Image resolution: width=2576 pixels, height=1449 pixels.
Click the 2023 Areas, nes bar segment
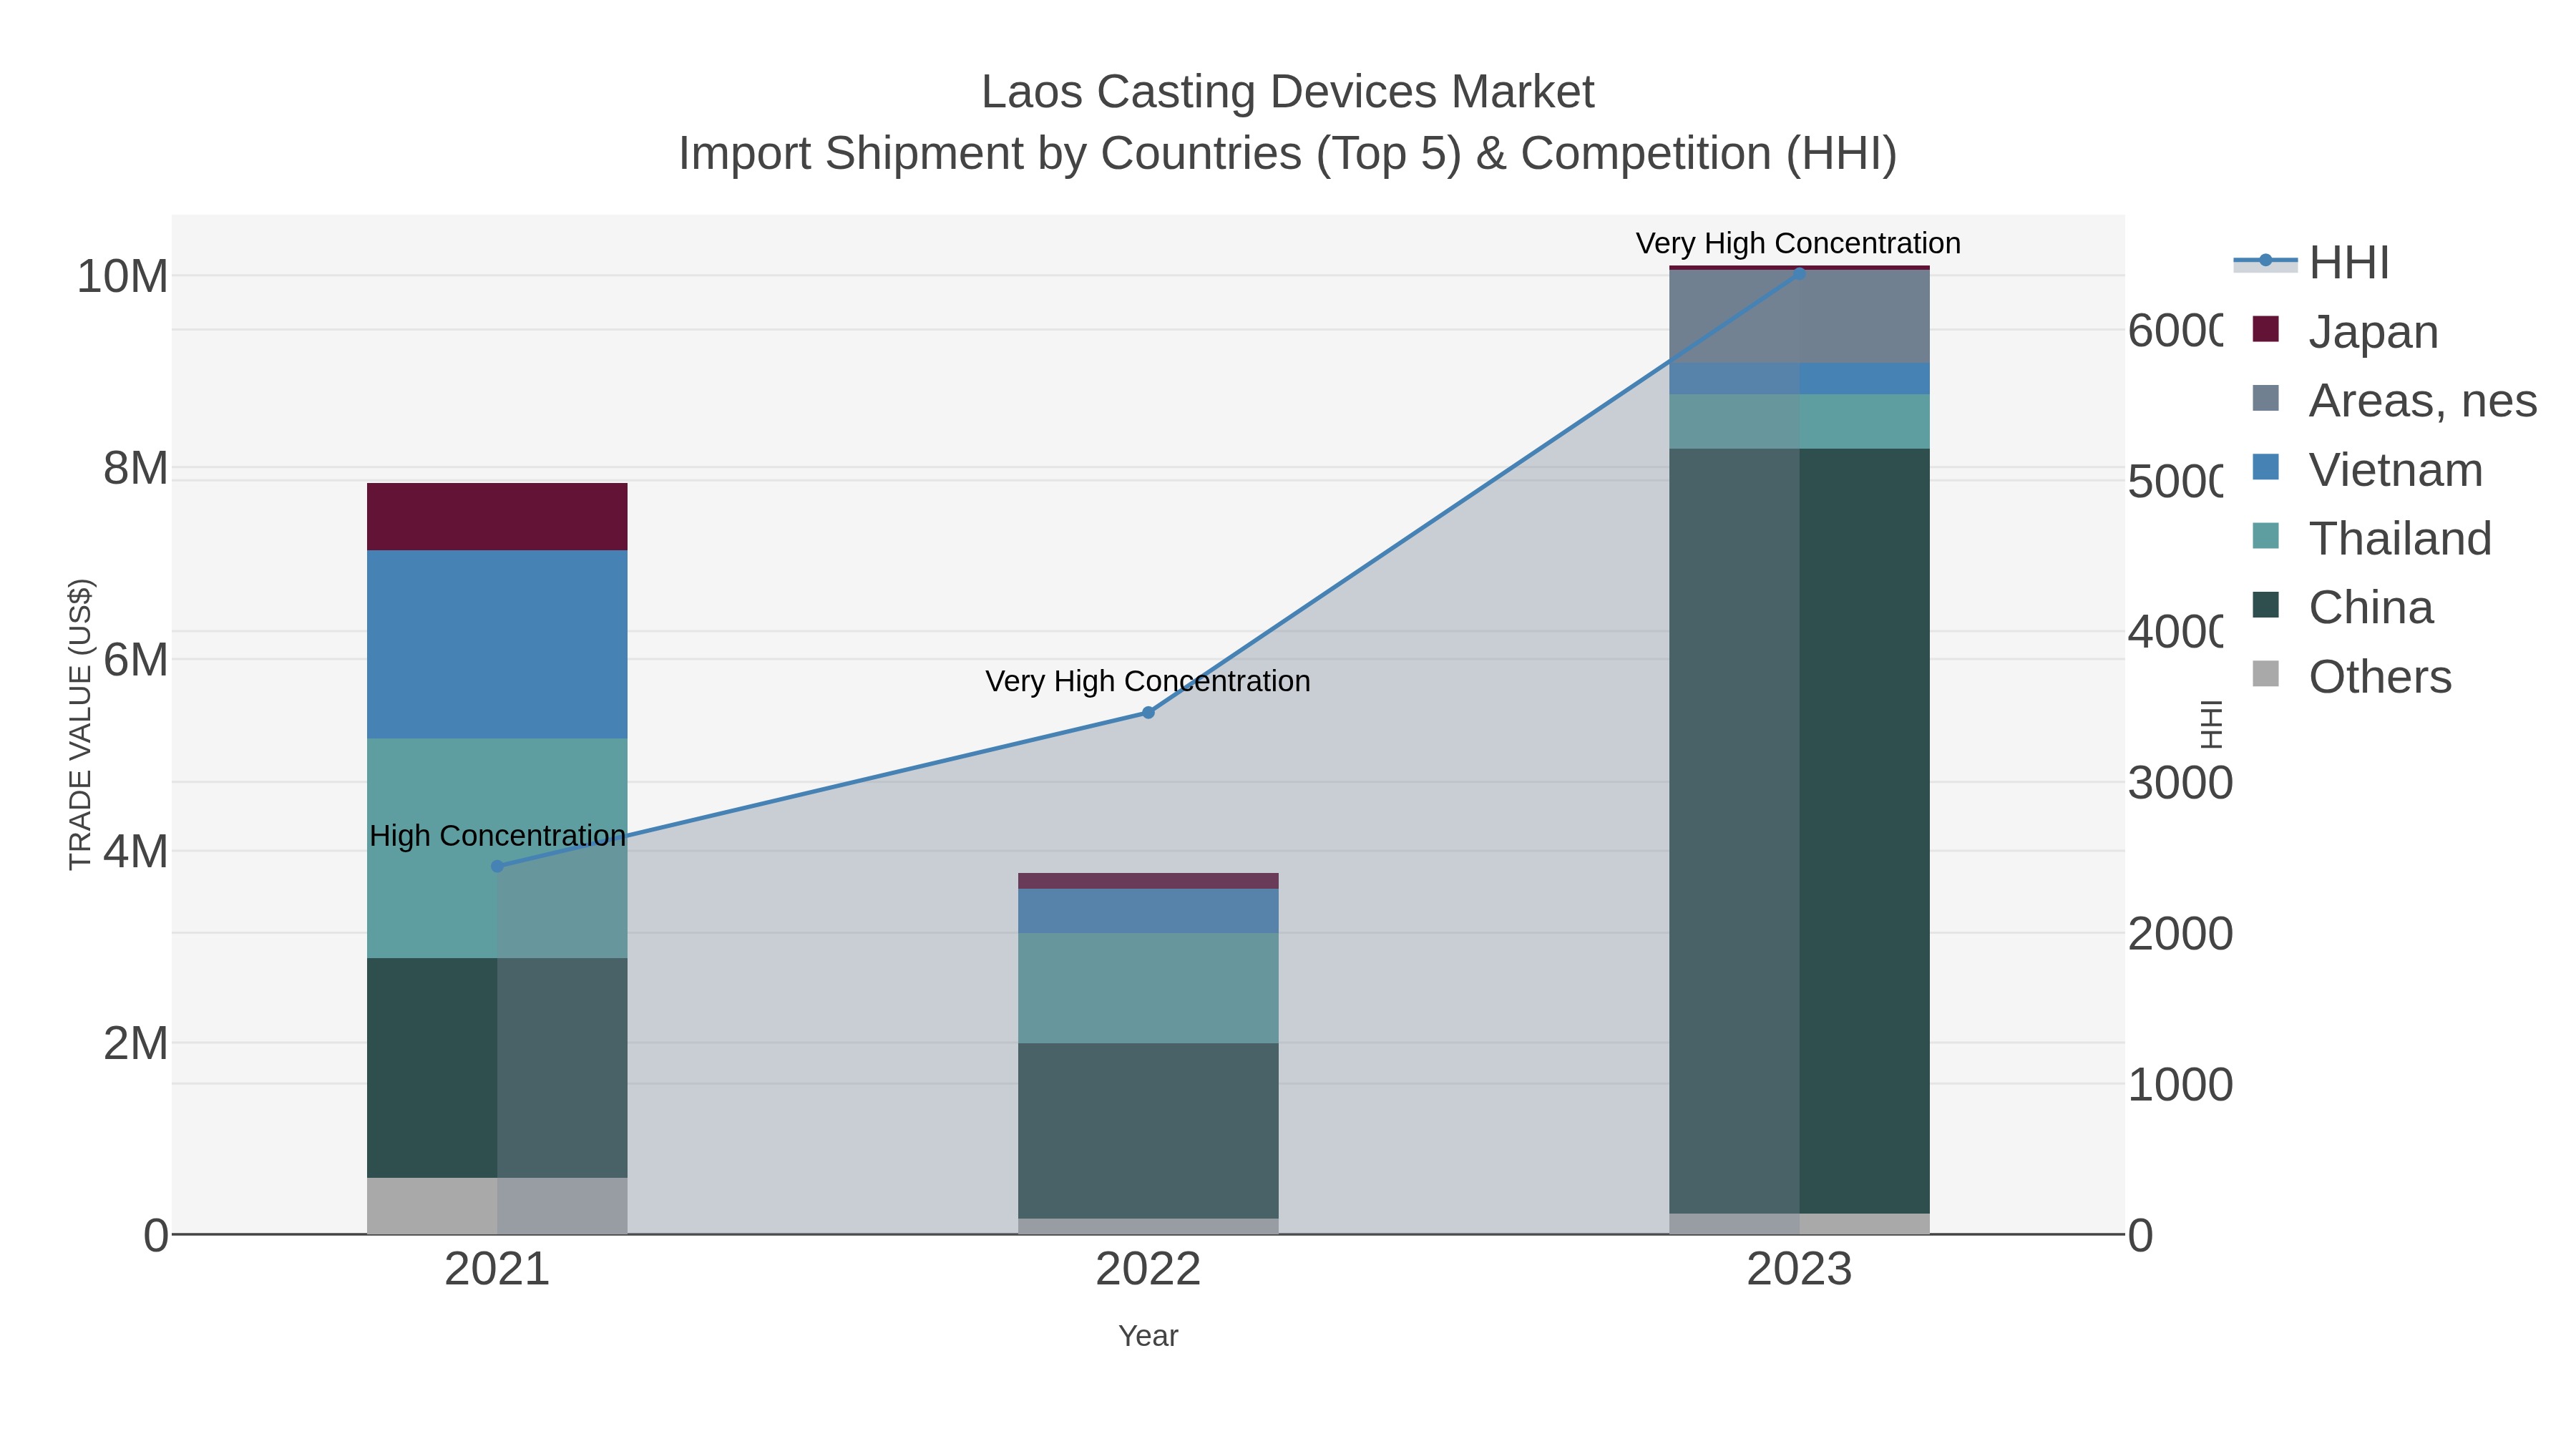(1799, 316)
